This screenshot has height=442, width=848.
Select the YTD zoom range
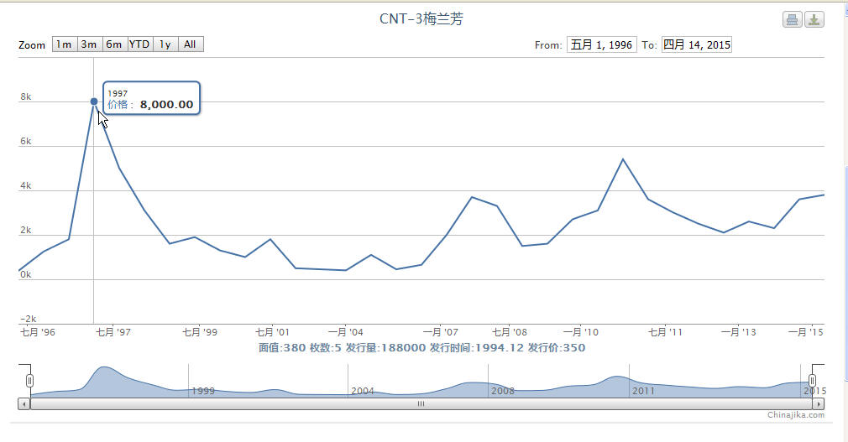(140, 44)
